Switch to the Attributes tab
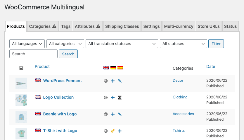 (x=88, y=26)
